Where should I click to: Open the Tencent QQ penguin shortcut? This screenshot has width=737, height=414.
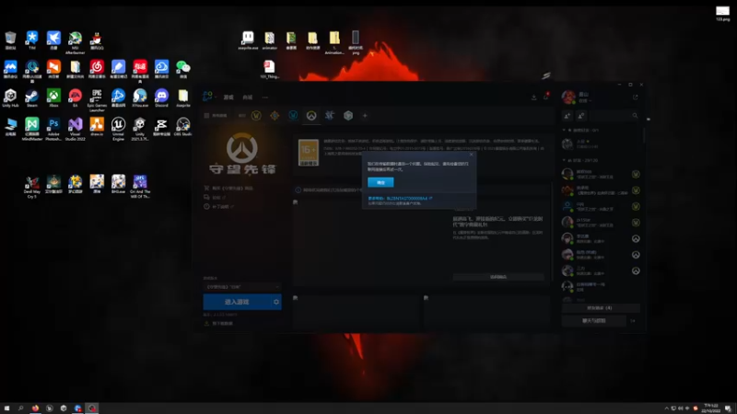point(97,40)
